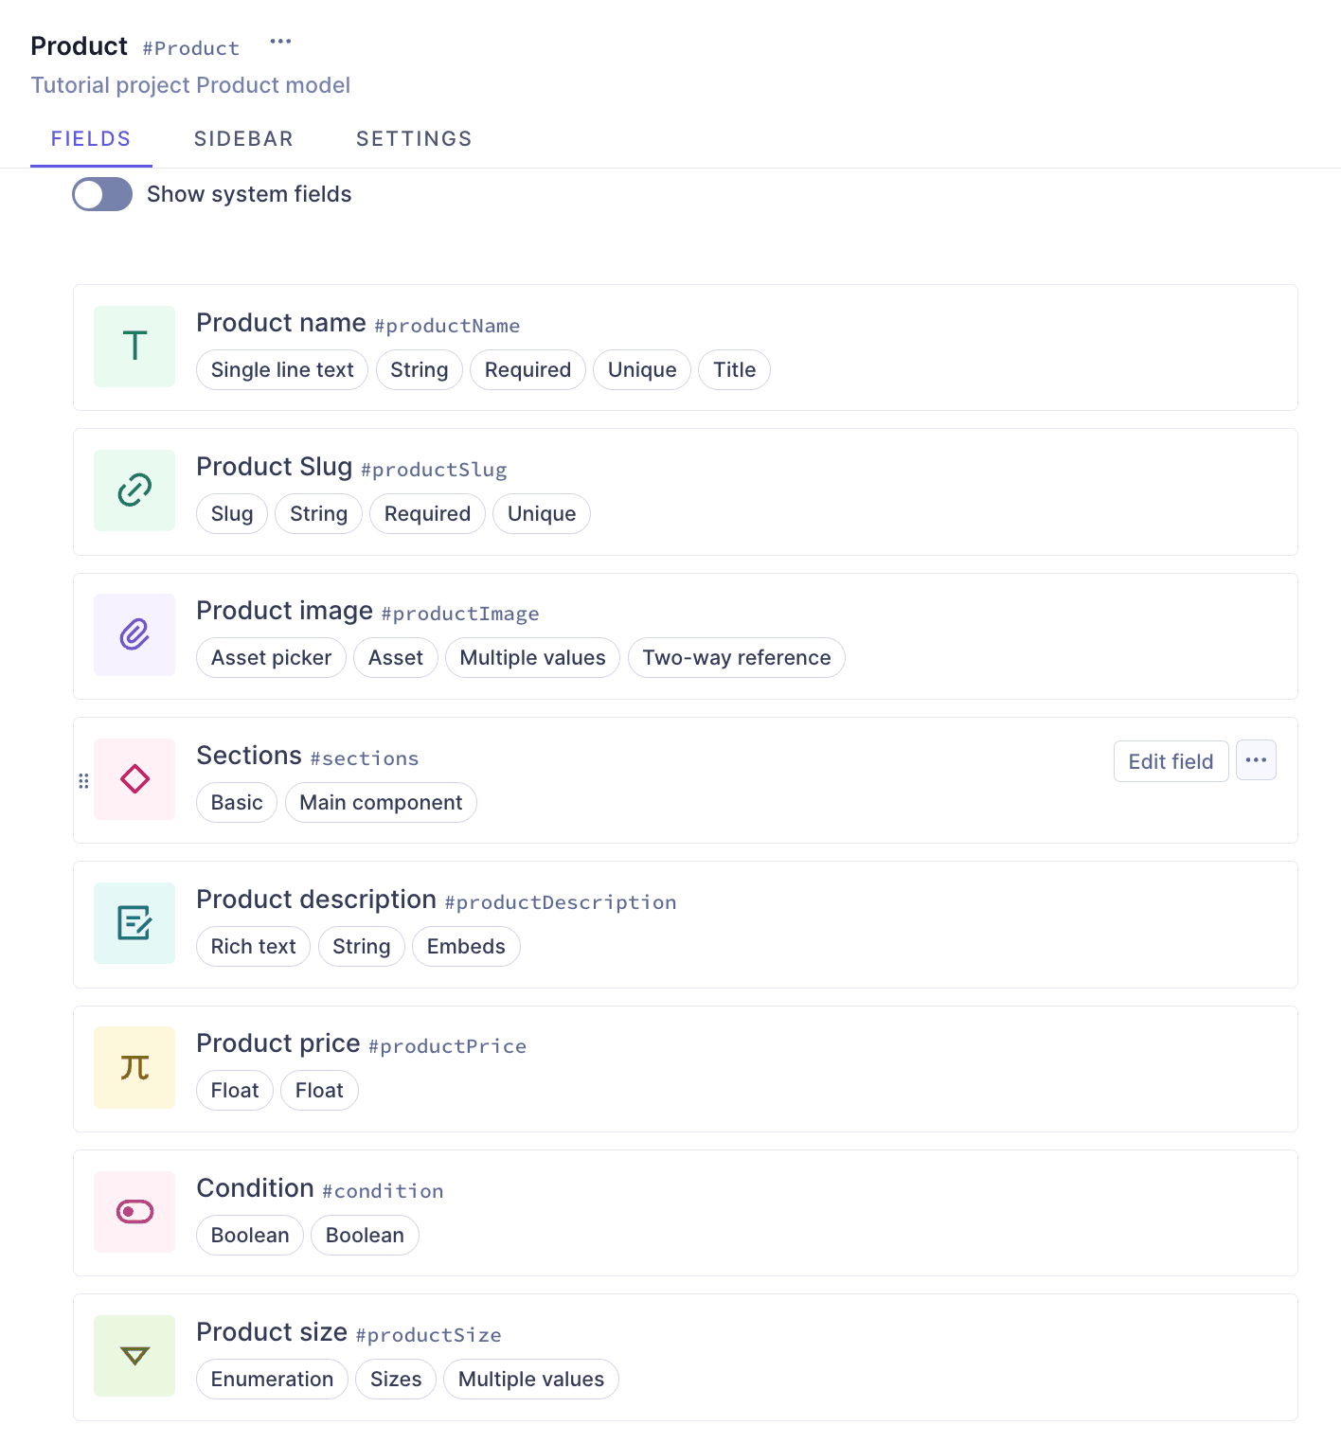Click the Product size enumeration triangle icon

pyautogui.click(x=134, y=1356)
